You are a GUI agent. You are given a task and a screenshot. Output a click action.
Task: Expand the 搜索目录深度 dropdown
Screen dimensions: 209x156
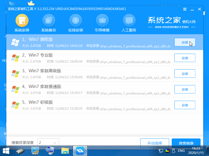48,143
